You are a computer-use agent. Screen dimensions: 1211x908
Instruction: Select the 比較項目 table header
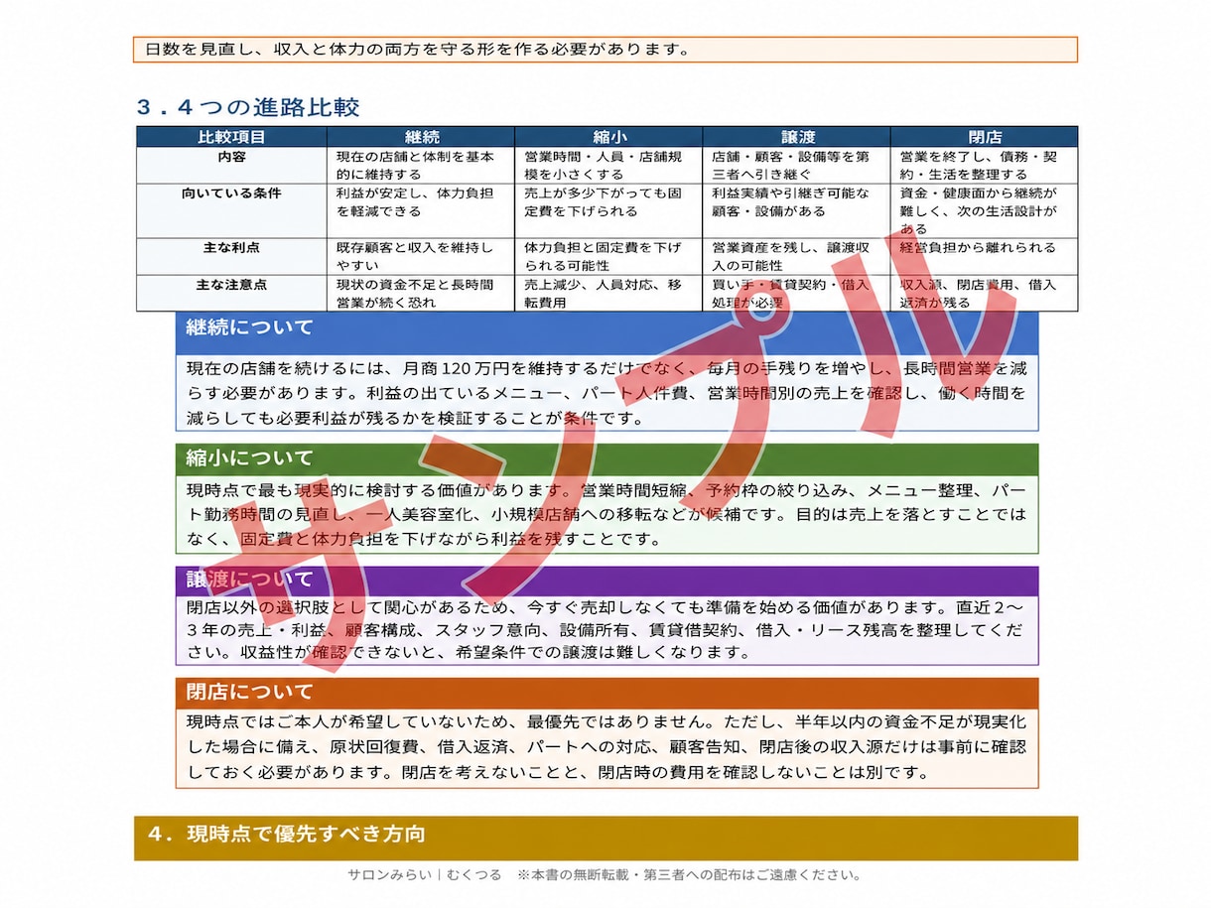pos(231,137)
